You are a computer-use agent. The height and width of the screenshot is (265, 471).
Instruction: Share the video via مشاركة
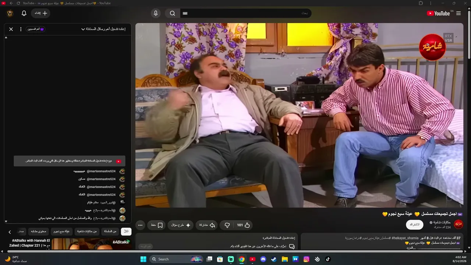coord(207,225)
